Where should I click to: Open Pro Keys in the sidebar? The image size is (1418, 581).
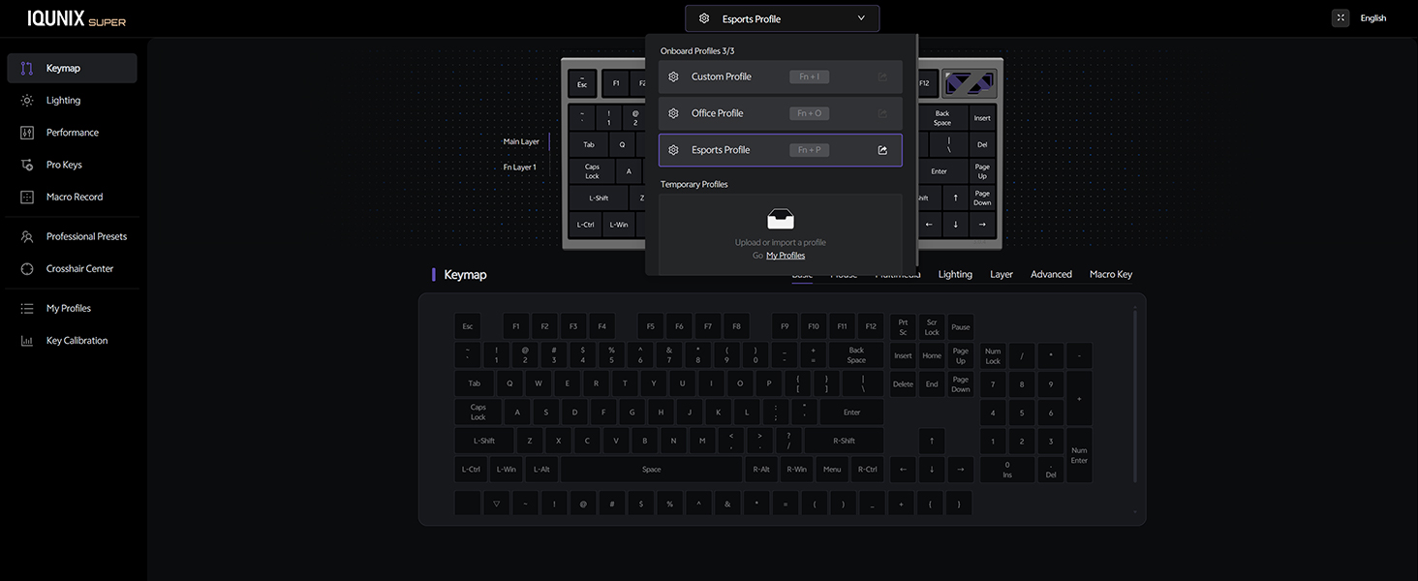click(x=72, y=165)
